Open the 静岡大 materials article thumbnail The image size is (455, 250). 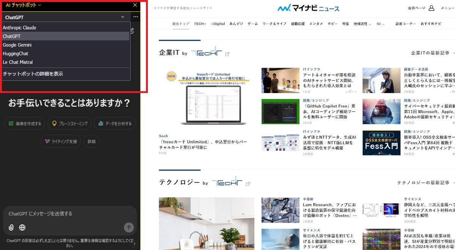tap(381, 210)
